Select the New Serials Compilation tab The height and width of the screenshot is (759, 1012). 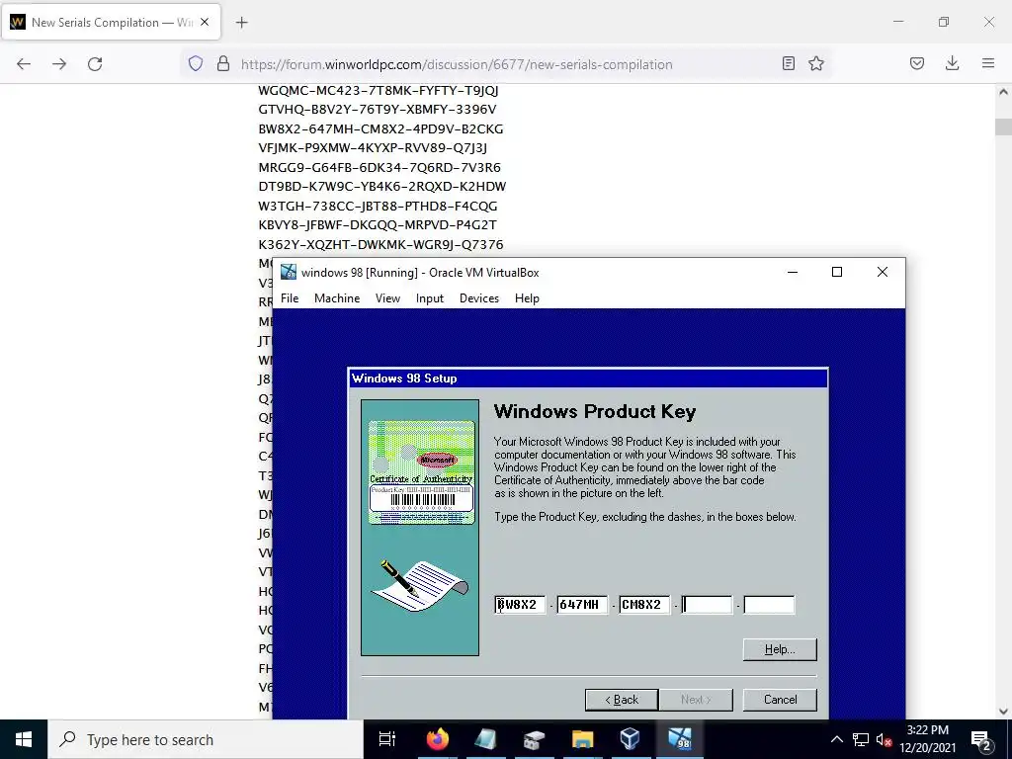coord(111,22)
